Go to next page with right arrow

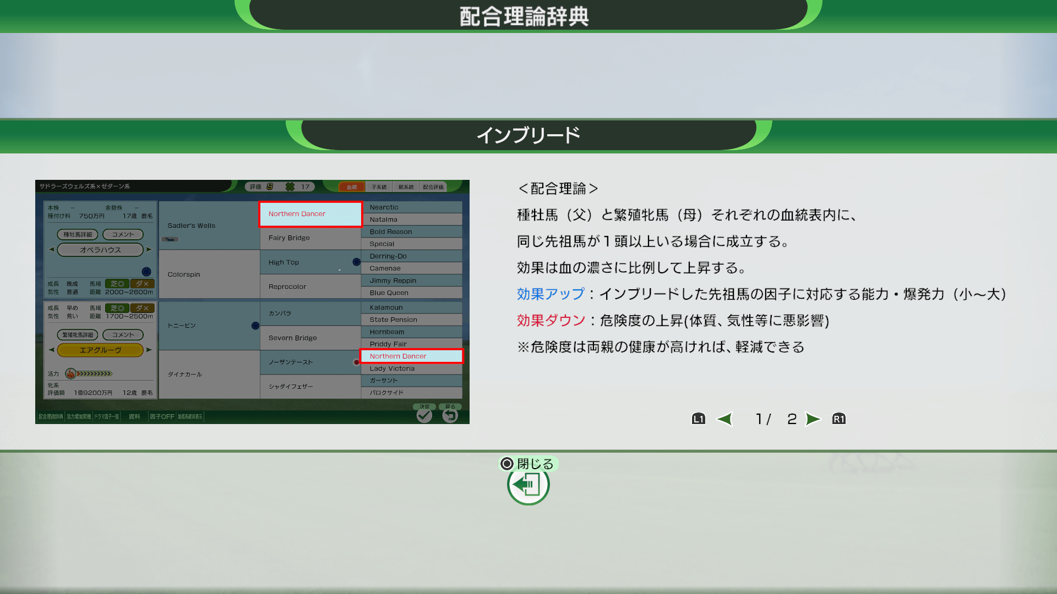813,419
